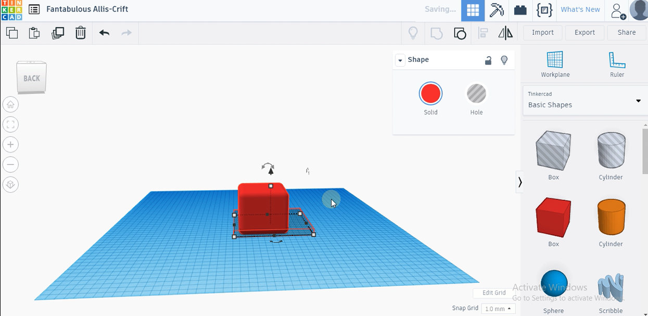Toggle shape visibility lightbulb in Shape panel
The width and height of the screenshot is (648, 316).
504,60
